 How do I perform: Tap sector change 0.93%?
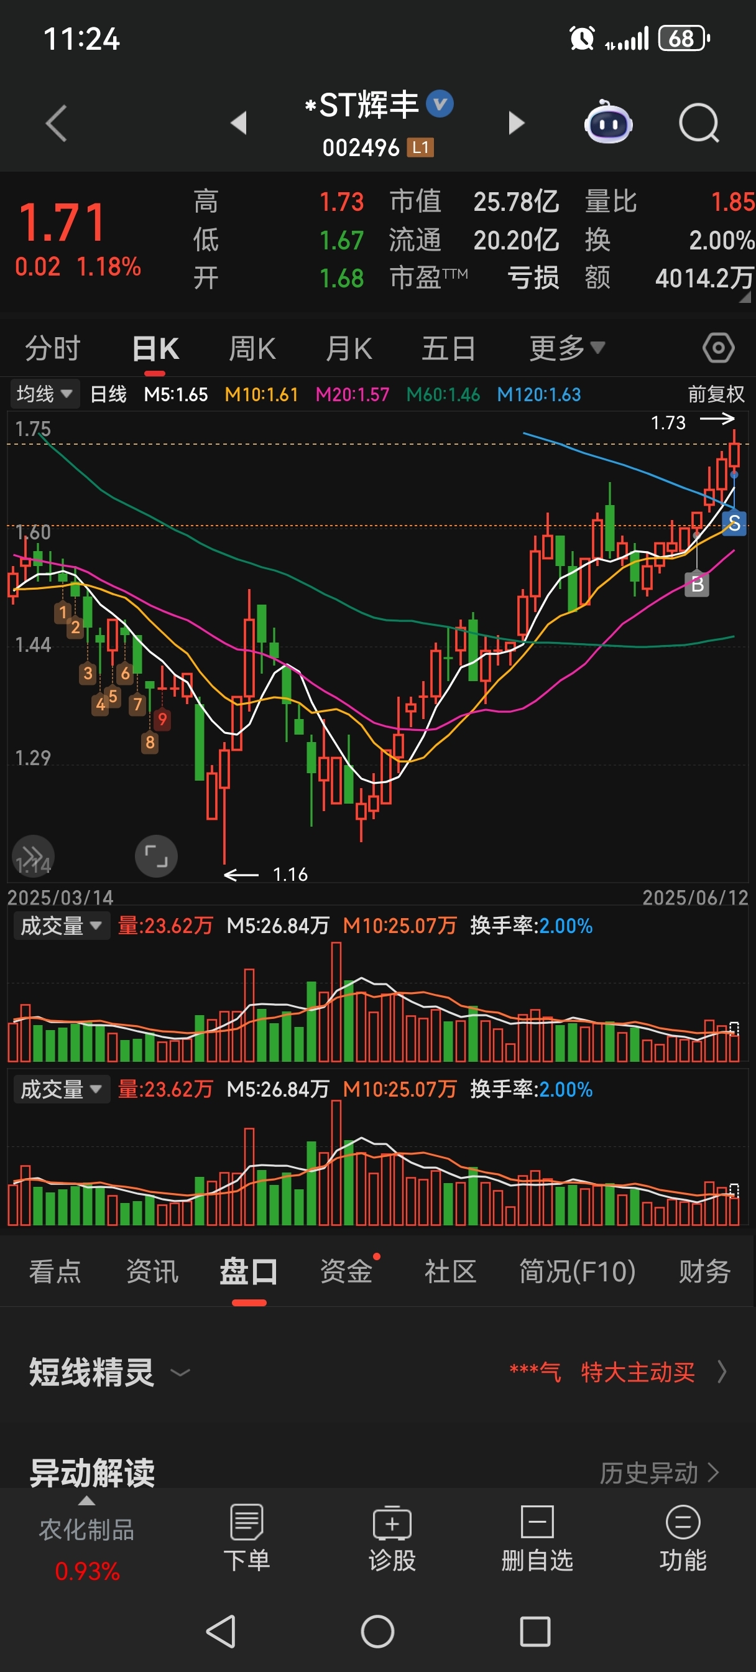tap(87, 1571)
